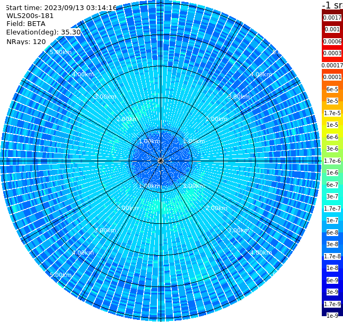
Task: Select the 6e-7 colorbar value
Action: pos(332,185)
